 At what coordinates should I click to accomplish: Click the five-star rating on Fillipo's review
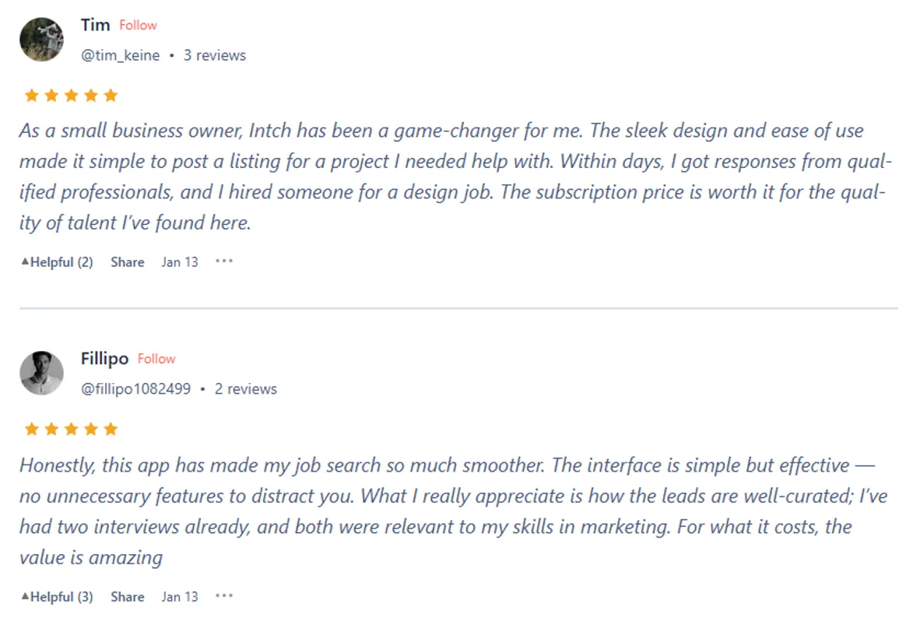click(x=71, y=430)
